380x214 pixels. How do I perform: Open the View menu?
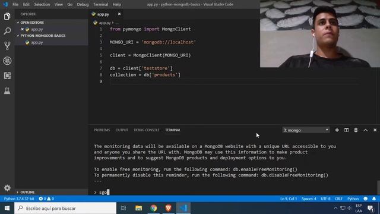(58, 4)
